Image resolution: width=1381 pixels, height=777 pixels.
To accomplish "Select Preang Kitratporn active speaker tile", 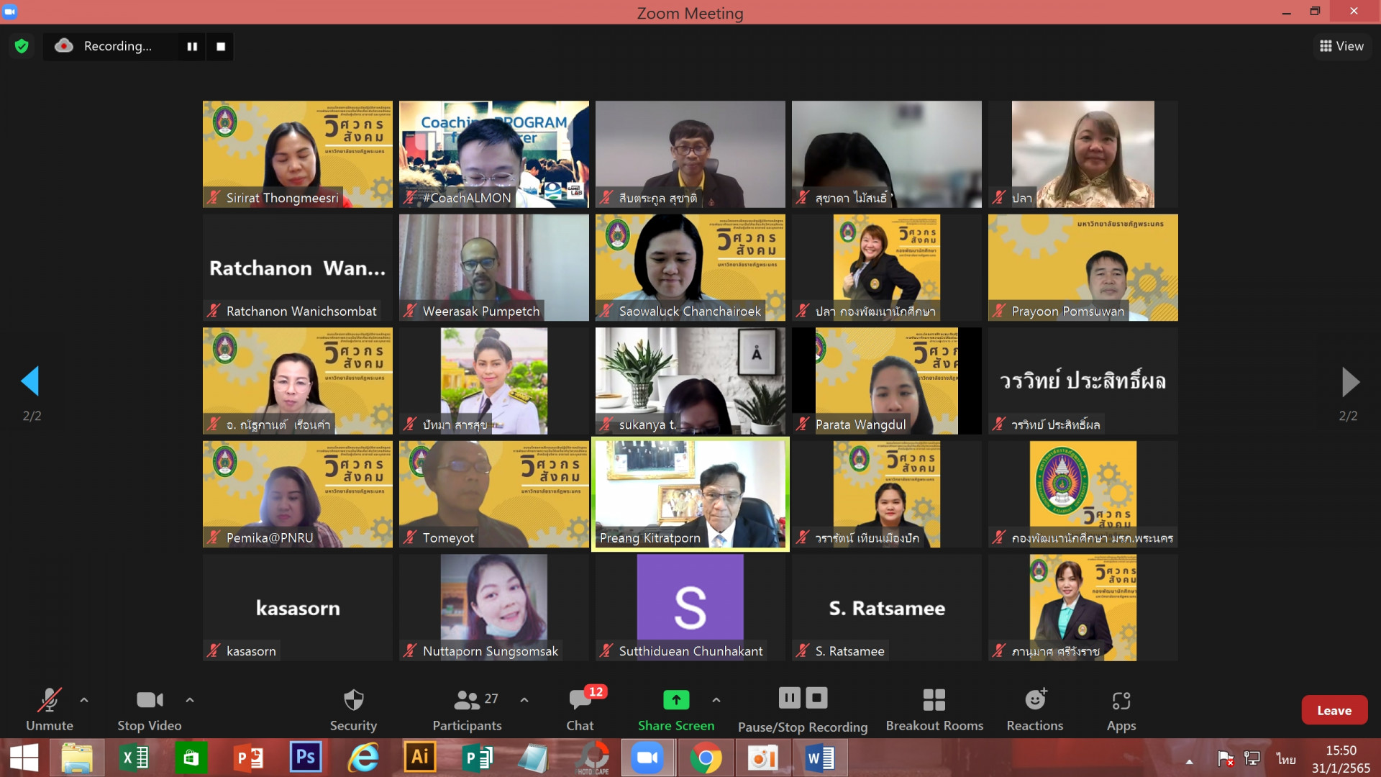I will click(690, 494).
